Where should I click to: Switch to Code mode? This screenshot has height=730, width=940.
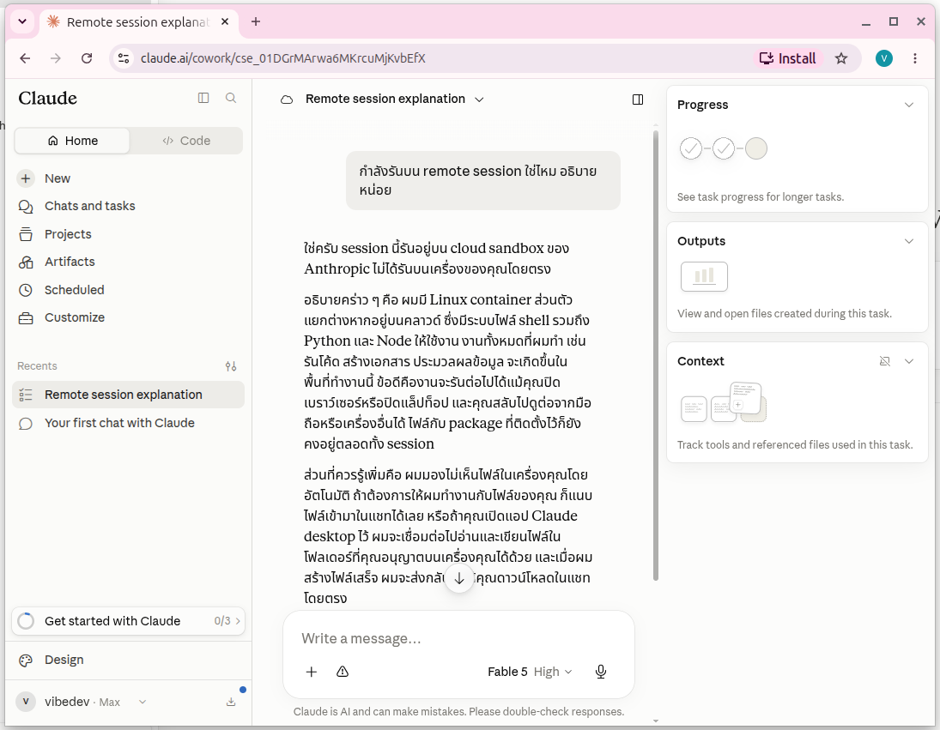pos(186,141)
